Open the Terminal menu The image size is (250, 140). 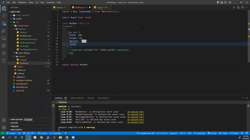pos(50,2)
